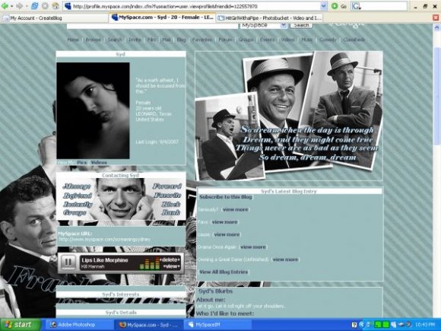Reload the page with the refresh icon
The image size is (441, 331).
tap(35, 6)
